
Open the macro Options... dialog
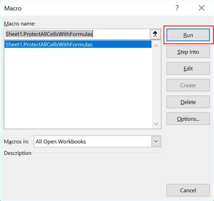(x=188, y=119)
